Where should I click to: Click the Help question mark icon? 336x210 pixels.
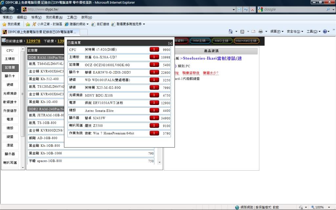(325, 31)
